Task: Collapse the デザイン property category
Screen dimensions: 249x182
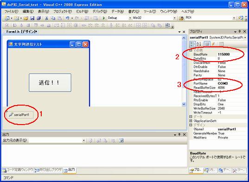Action: point(191,125)
